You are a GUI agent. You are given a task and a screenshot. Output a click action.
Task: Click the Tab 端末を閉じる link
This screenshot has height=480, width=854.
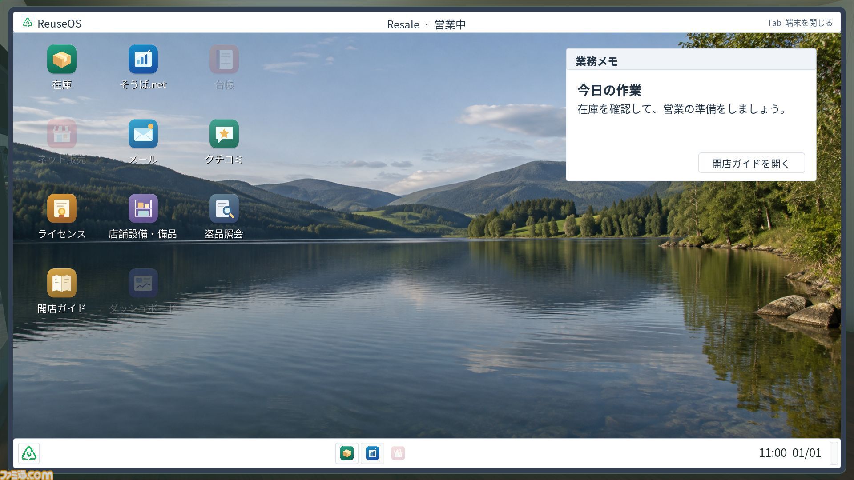[x=799, y=23]
